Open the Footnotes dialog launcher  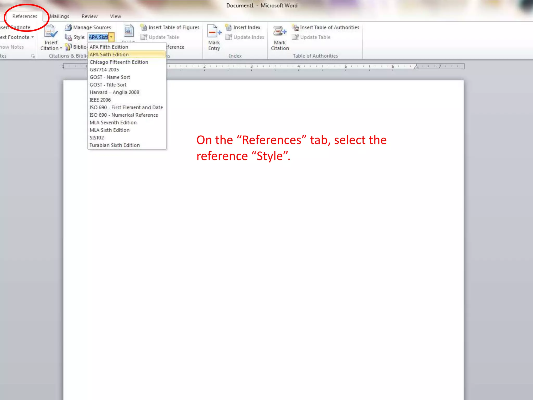(33, 56)
